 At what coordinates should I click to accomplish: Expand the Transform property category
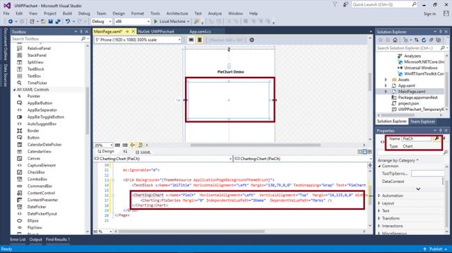point(380,218)
